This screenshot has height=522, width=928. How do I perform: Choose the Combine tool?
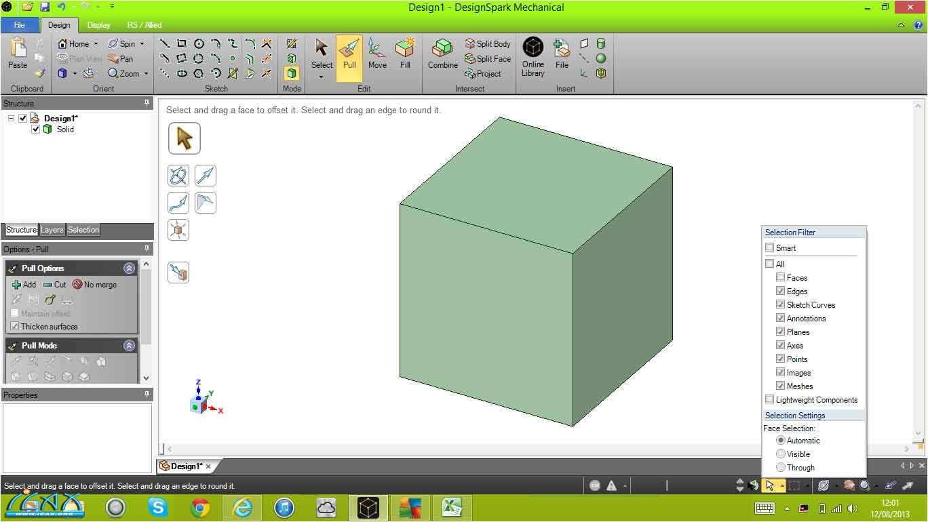[442, 54]
